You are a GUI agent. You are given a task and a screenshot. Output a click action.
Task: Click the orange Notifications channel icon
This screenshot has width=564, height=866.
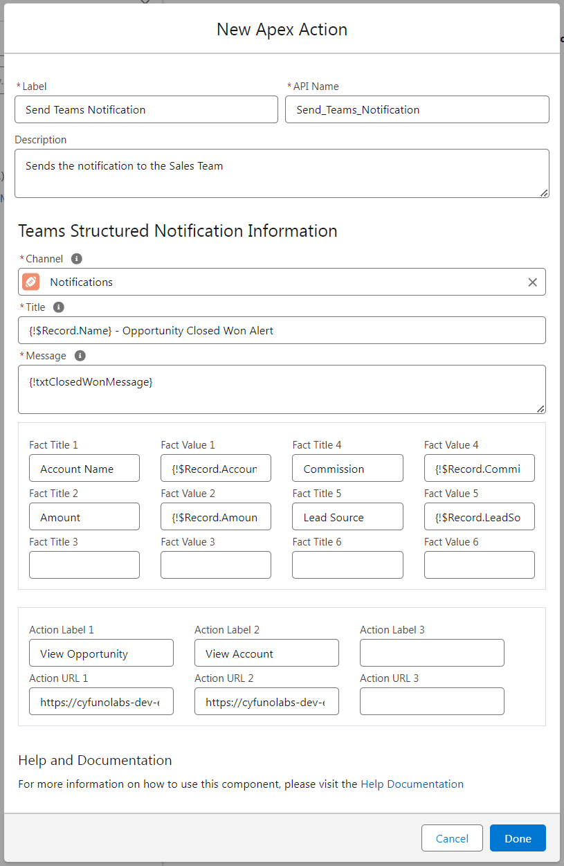click(x=31, y=282)
